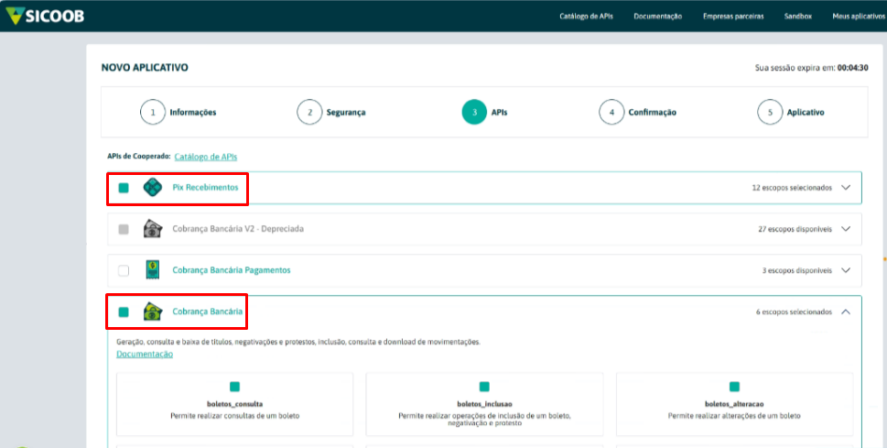
Task: Click step 1 Informações circle
Action: (x=152, y=112)
